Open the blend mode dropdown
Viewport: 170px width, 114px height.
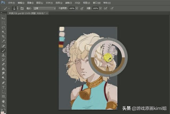coord(44,8)
